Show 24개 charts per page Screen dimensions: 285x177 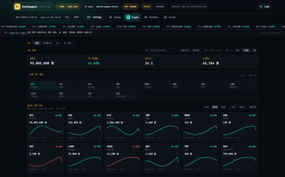point(215,107)
